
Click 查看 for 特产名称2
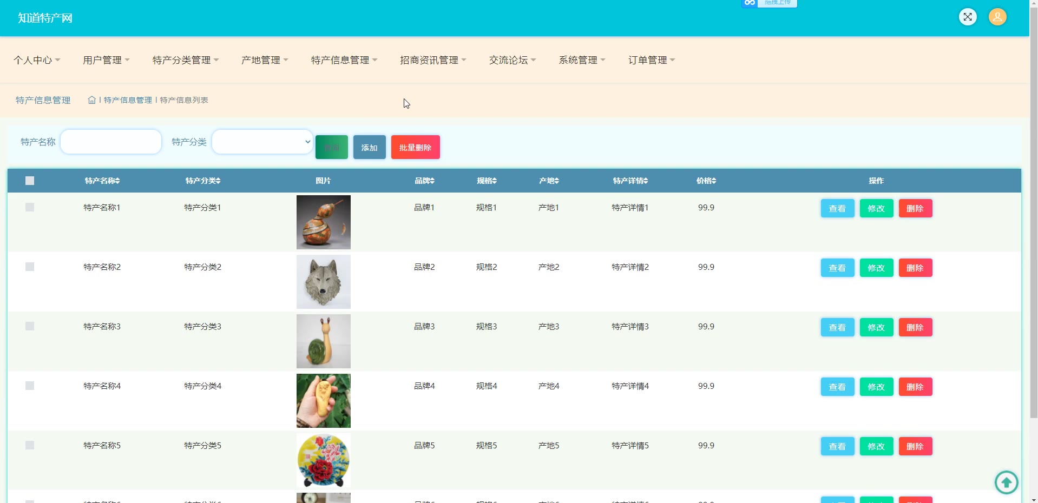[x=837, y=268]
